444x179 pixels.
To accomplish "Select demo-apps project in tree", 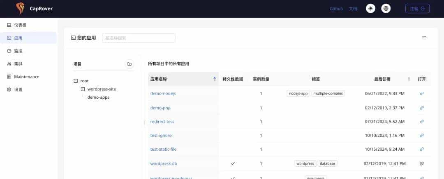I will click(98, 97).
